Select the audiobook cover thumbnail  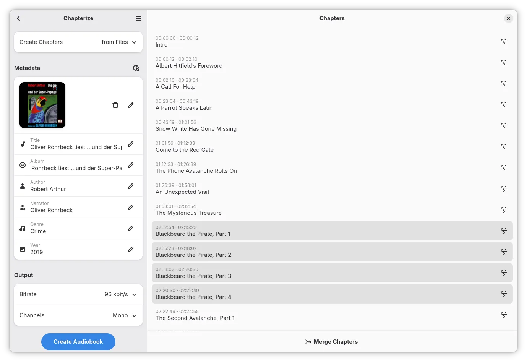42,105
